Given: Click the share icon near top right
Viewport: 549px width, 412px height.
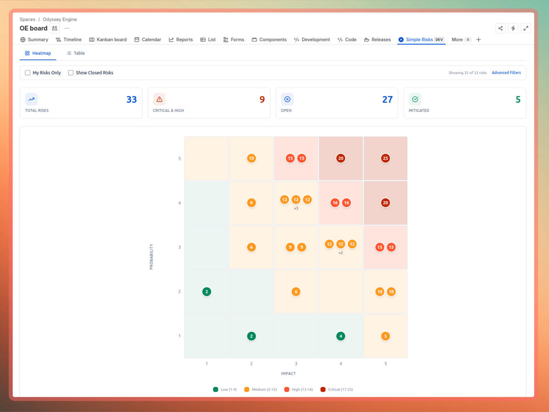Looking at the screenshot, I should [500, 28].
